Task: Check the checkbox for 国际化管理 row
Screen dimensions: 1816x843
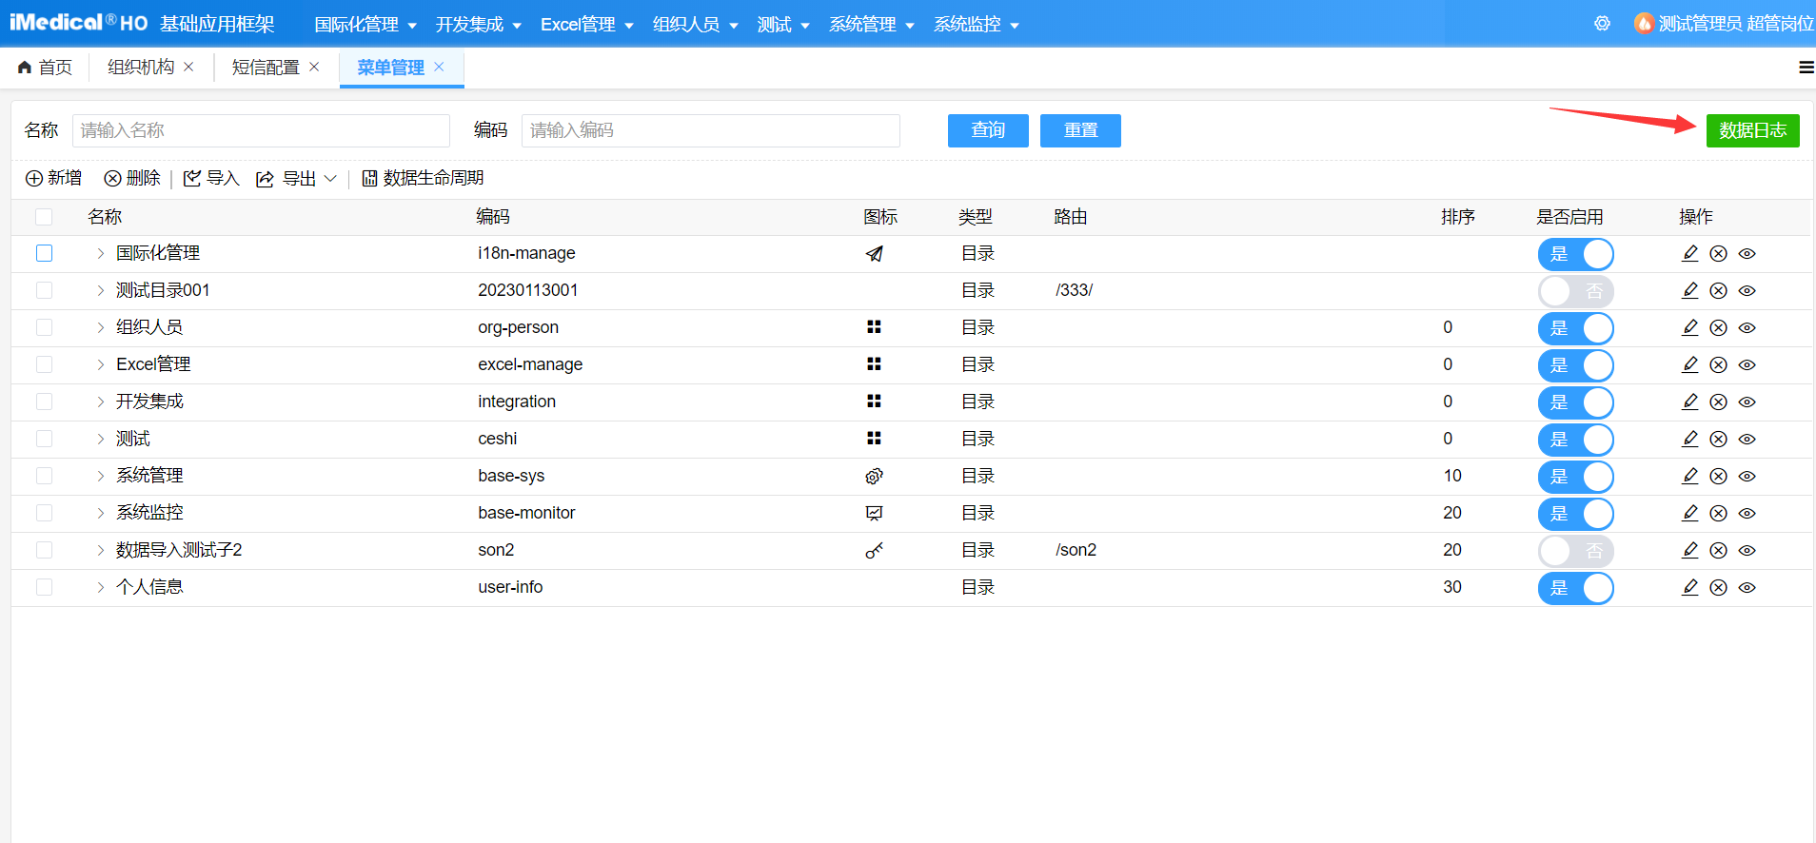Action: [x=44, y=253]
